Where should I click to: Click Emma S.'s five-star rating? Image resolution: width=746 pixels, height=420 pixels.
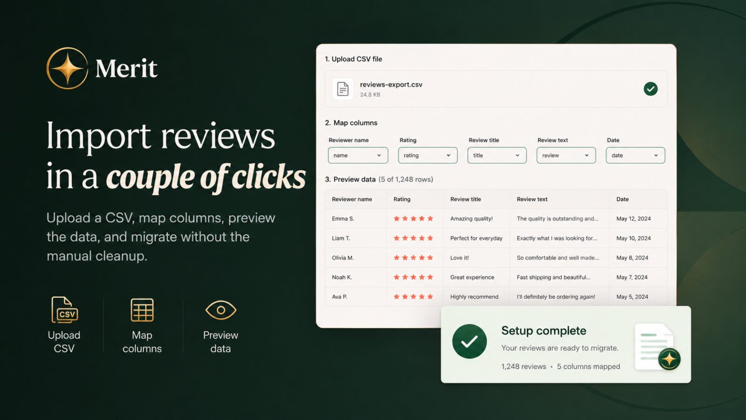(x=413, y=218)
